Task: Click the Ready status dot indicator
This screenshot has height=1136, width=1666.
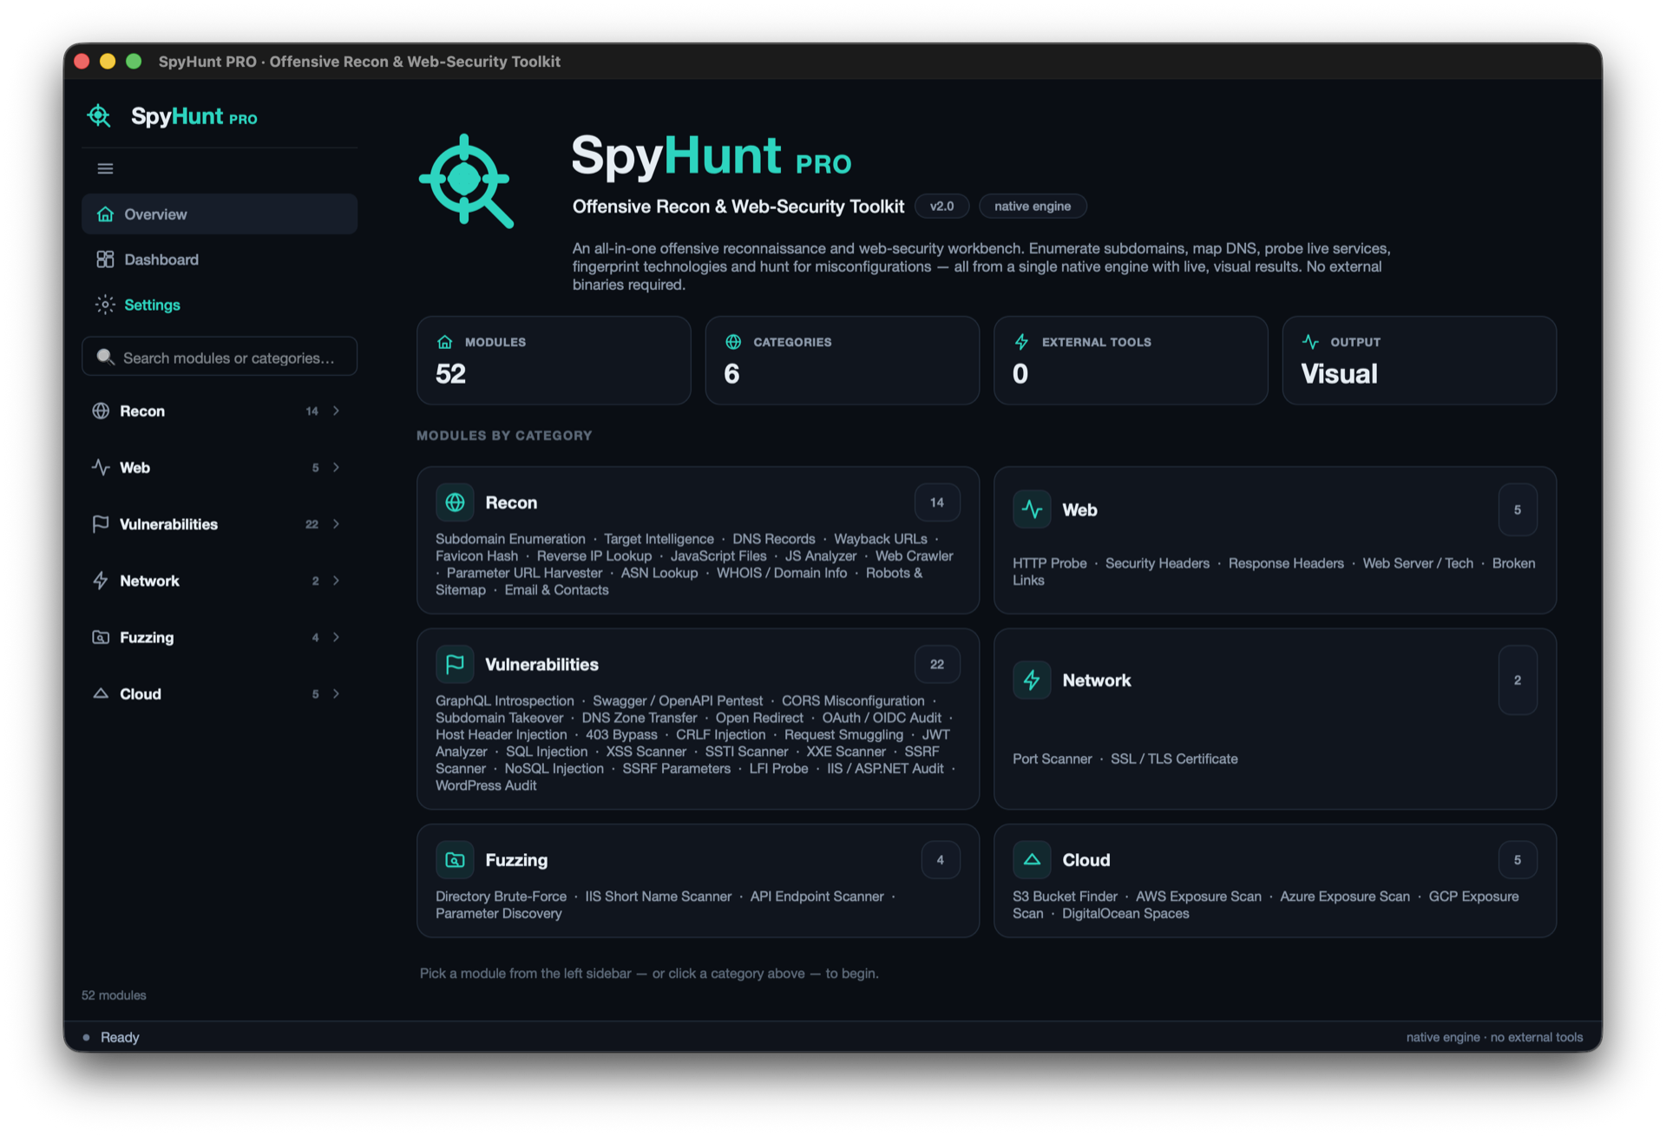Action: 86,1037
